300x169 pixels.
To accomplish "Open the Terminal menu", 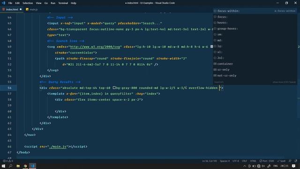I will [63, 3].
